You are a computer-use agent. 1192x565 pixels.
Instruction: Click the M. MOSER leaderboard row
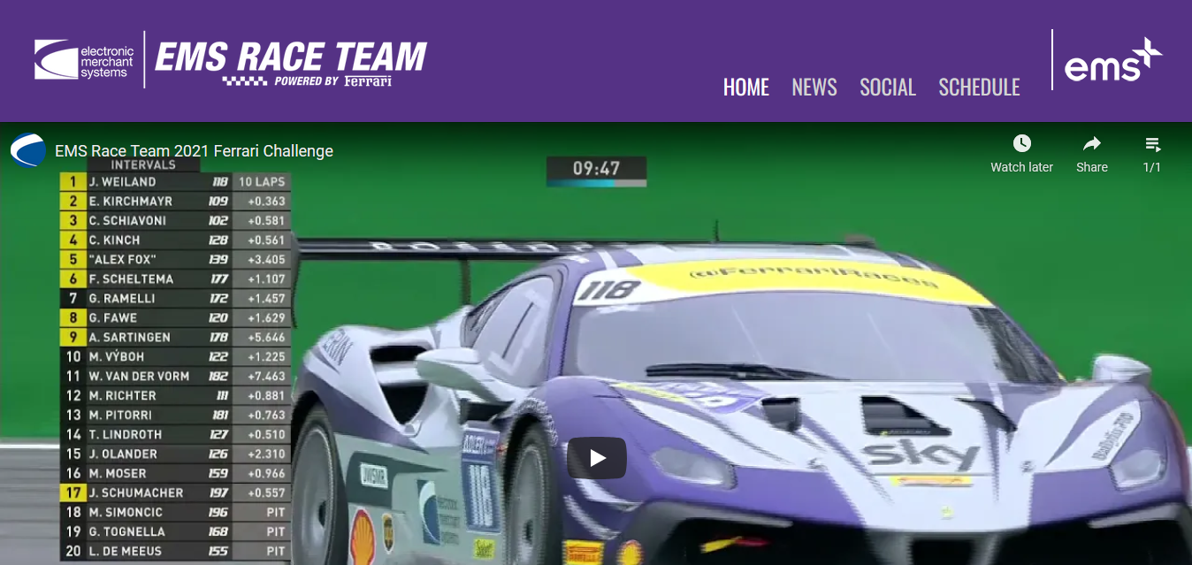(175, 473)
